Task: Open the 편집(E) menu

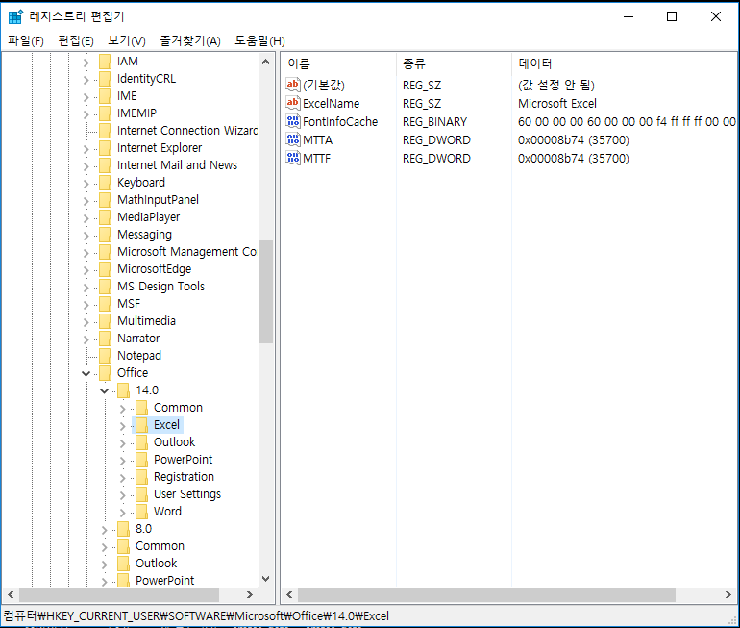Action: (x=76, y=41)
